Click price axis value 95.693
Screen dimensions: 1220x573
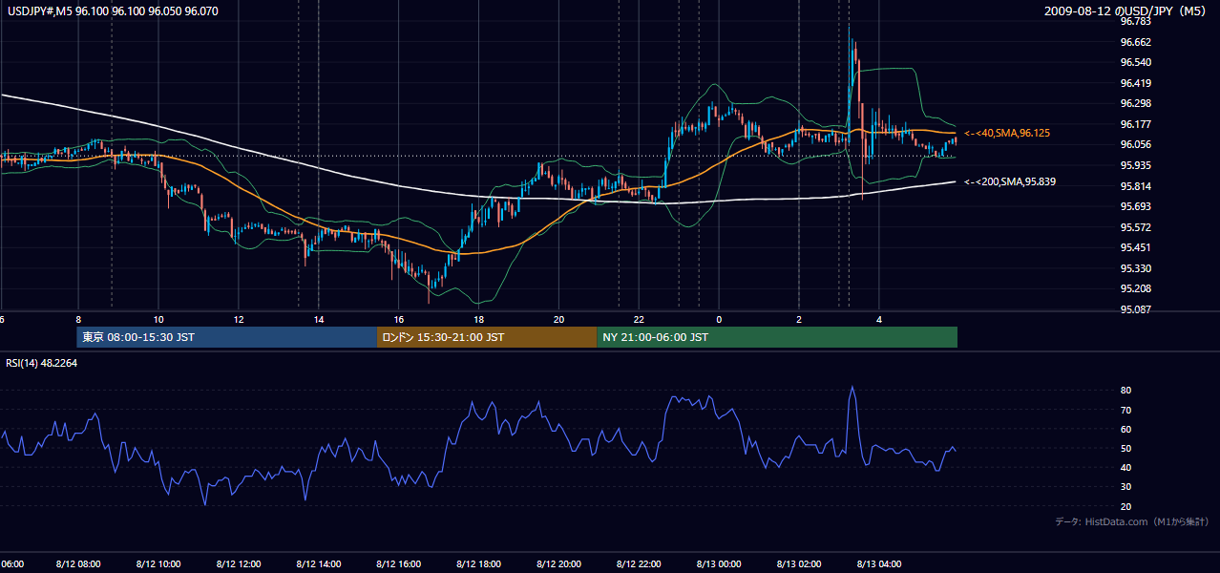(1135, 206)
